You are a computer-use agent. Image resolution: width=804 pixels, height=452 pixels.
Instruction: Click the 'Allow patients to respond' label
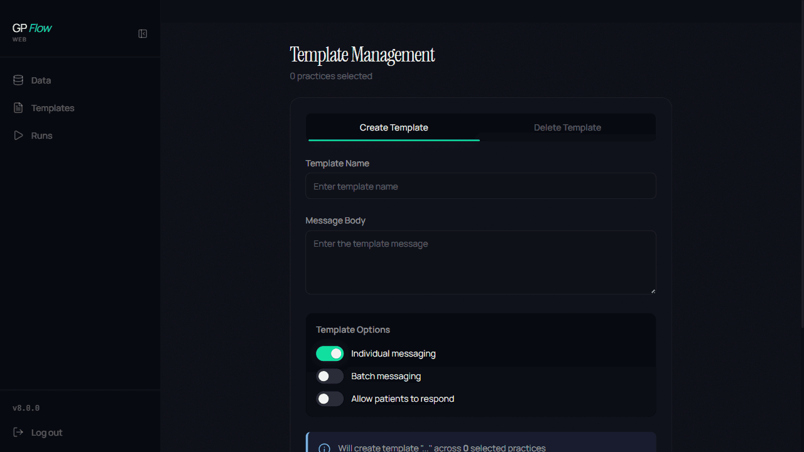click(x=403, y=399)
